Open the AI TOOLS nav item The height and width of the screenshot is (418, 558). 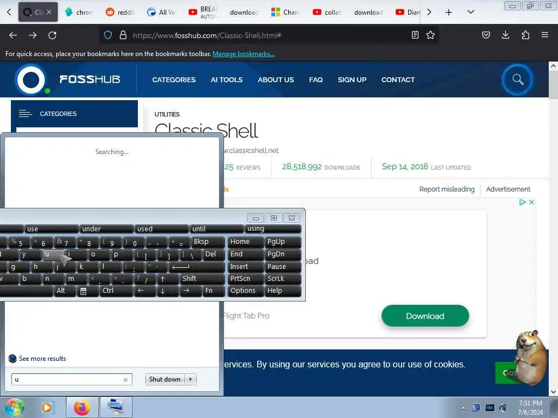click(226, 79)
